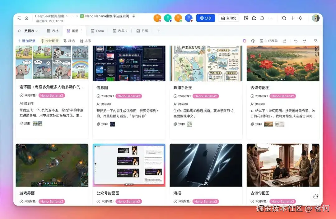Screen dimensions: 336x219
Task: Open the 数据表 dropdown
Action: click(x=30, y=31)
